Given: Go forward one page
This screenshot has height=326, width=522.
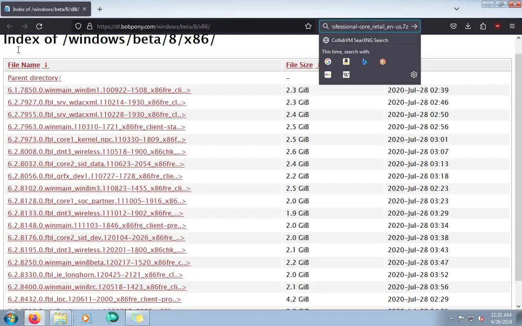Looking at the screenshot, I should pyautogui.click(x=24, y=26).
